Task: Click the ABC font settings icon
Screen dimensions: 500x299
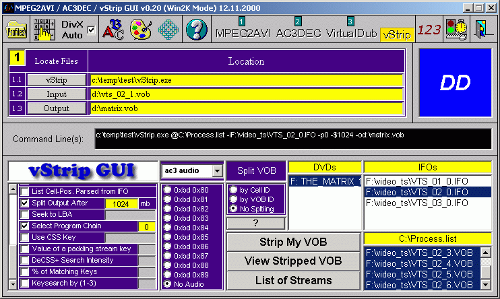Action: pyautogui.click(x=113, y=30)
